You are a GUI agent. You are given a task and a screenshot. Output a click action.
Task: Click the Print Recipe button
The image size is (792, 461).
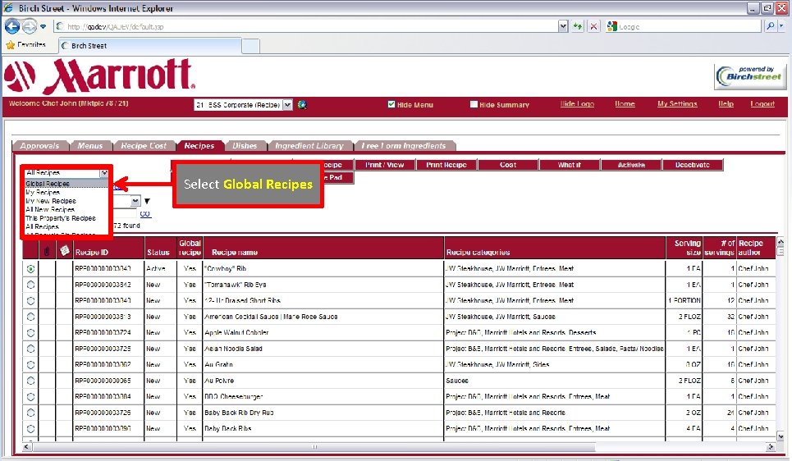(x=446, y=165)
